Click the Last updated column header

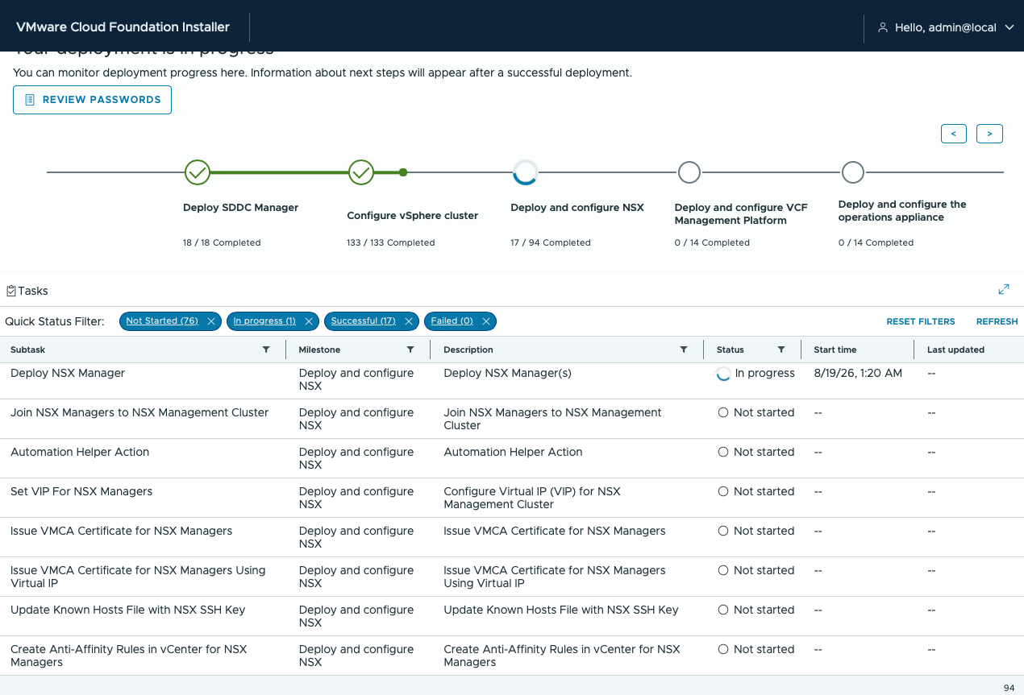click(x=955, y=350)
